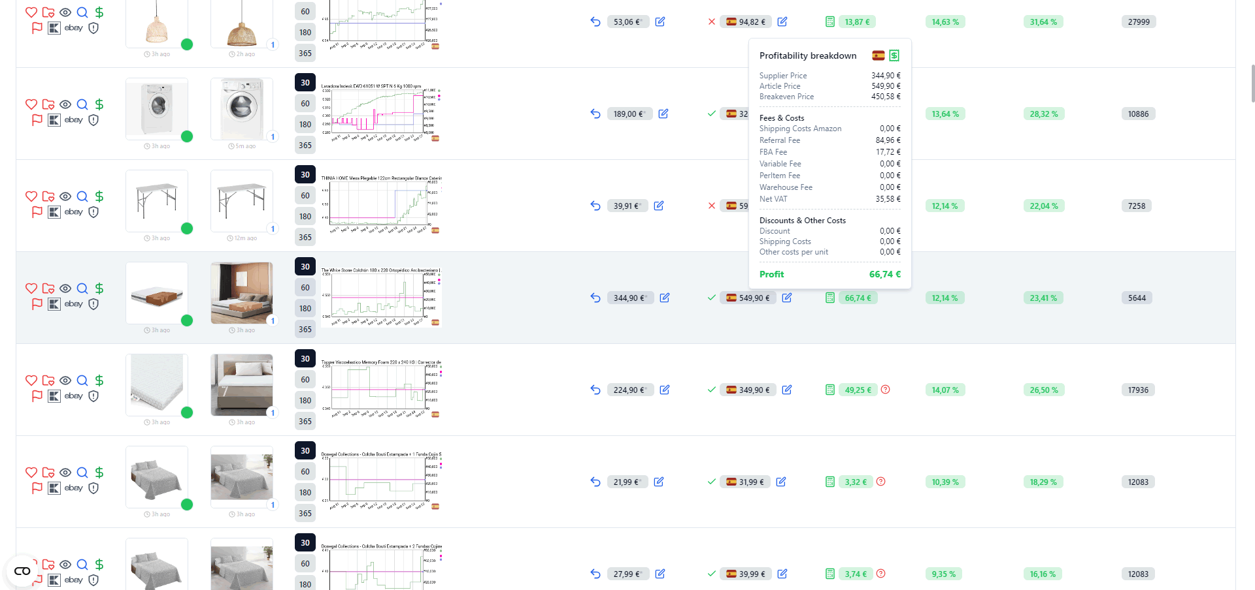Image resolution: width=1255 pixels, height=590 pixels.
Task: Open the calculator breakdown next to 3,74 € profit
Action: point(830,574)
